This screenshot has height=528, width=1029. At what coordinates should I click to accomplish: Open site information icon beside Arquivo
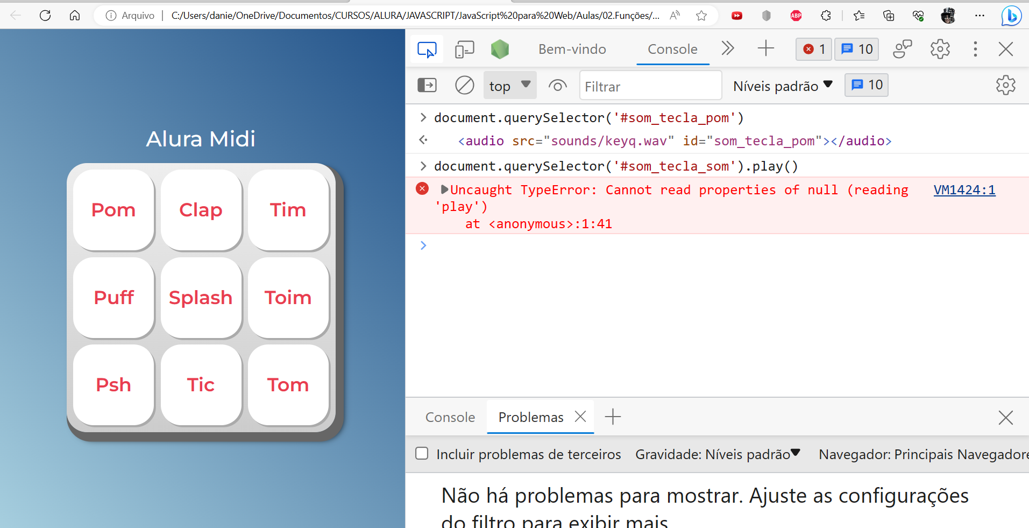(111, 16)
